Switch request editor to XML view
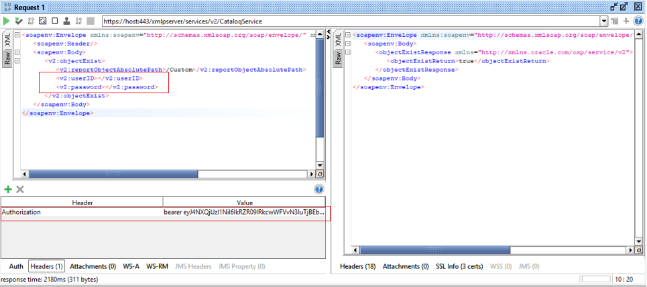This screenshot has height=287, width=647. tap(7, 40)
